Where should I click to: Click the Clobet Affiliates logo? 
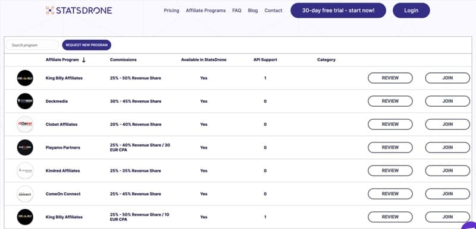[x=25, y=125]
